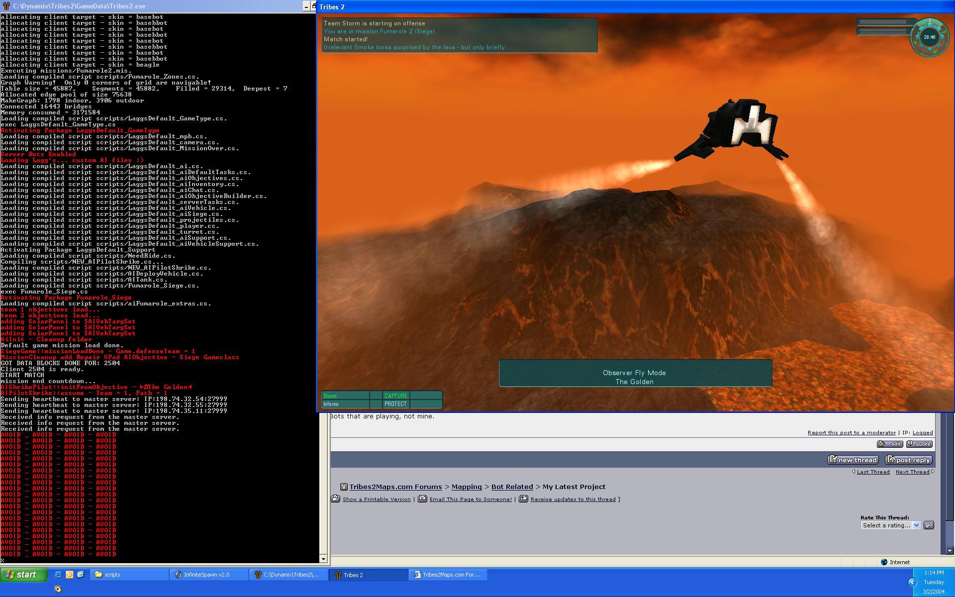Image resolution: width=955 pixels, height=597 pixels.
Task: Click the console window title bar icon
Action: point(6,6)
